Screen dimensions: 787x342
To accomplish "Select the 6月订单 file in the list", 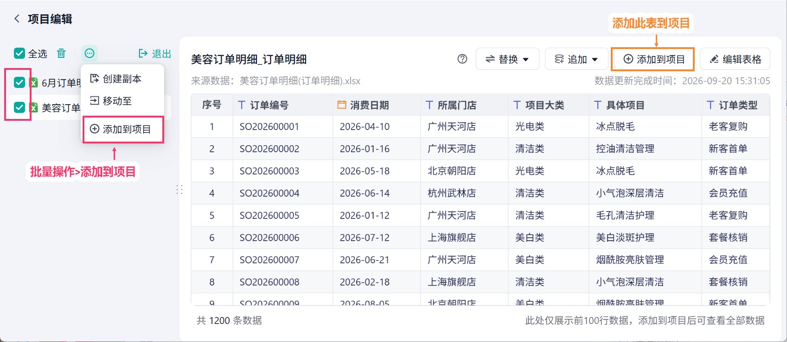I will (62, 83).
